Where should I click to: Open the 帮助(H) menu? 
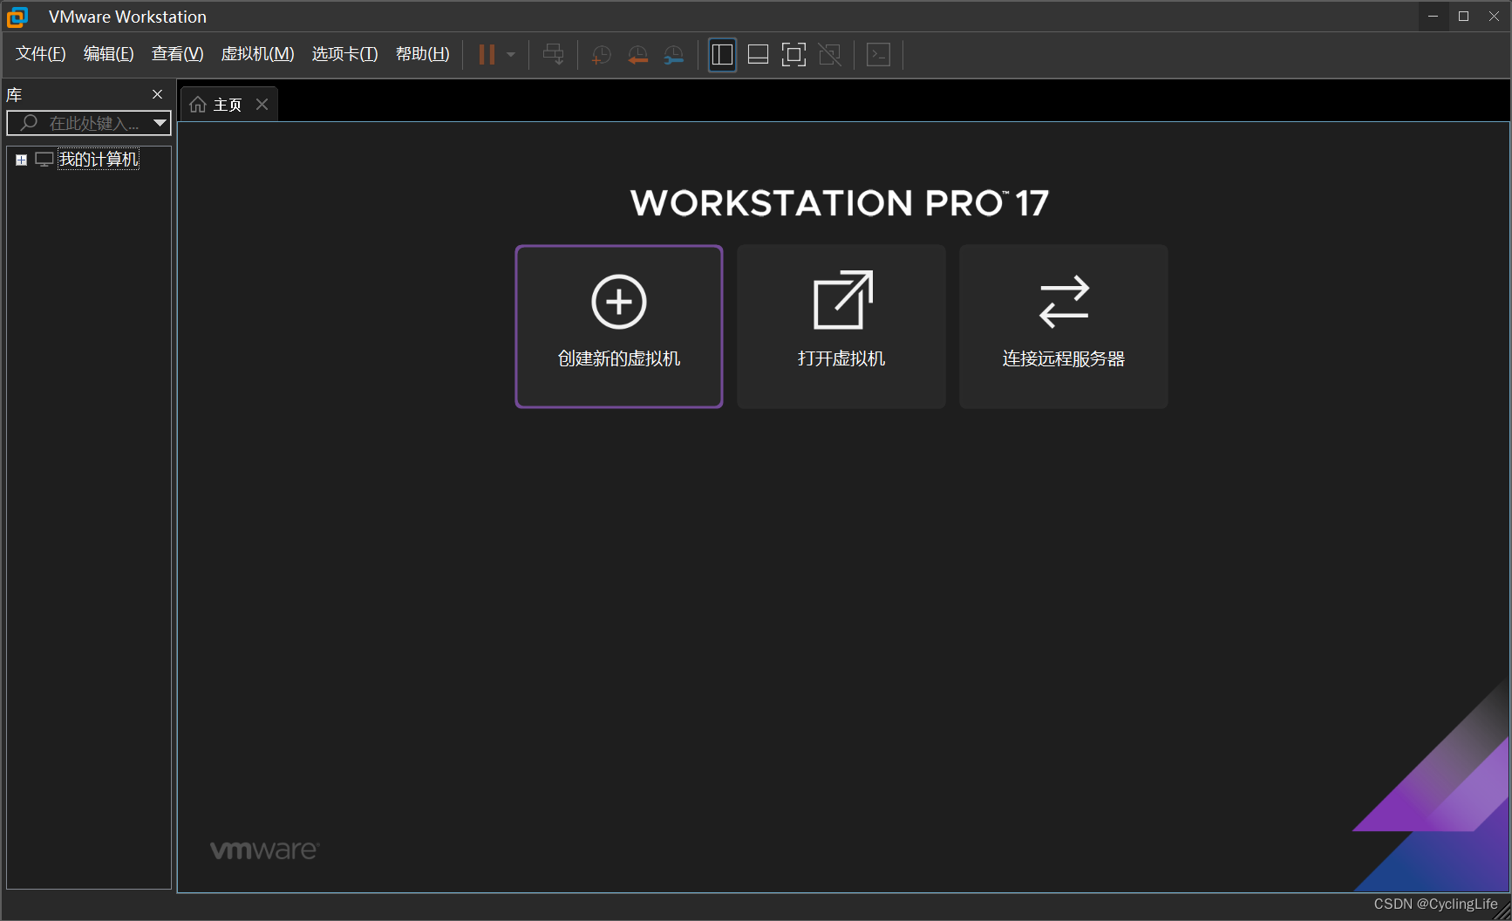click(x=423, y=54)
